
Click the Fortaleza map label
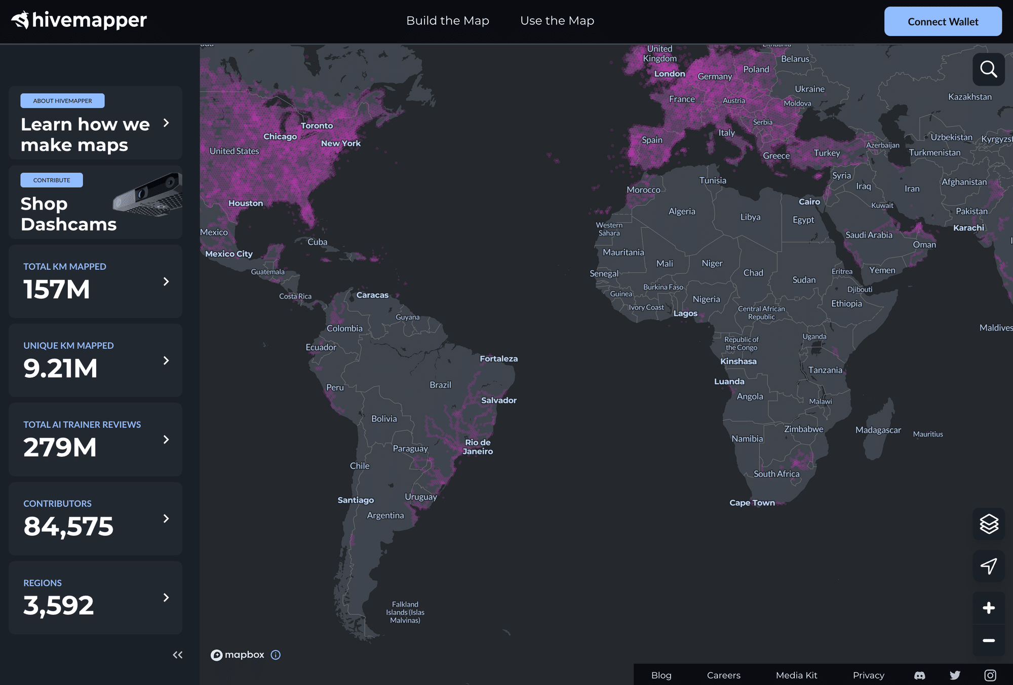(x=499, y=359)
